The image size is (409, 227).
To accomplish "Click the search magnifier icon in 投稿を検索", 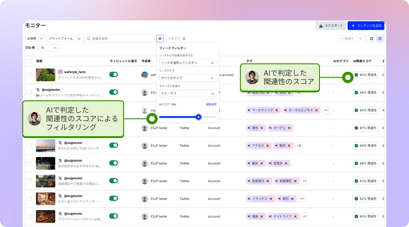I will pos(89,39).
